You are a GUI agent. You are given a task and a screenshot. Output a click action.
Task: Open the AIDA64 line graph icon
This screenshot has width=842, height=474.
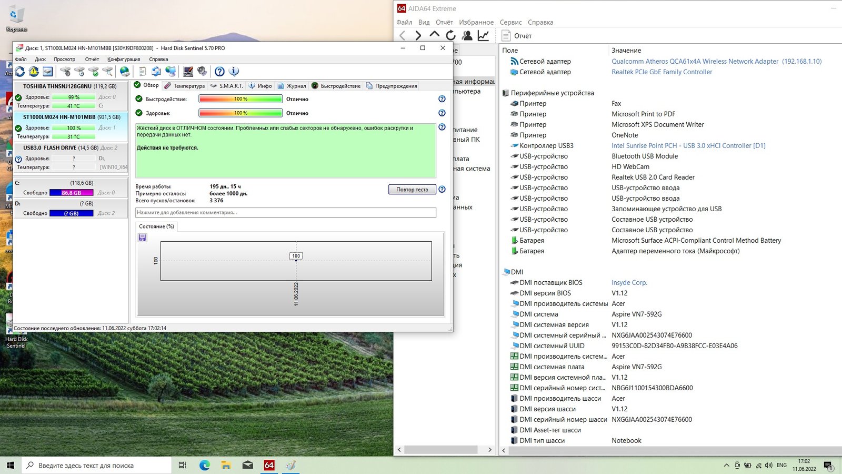(x=483, y=35)
